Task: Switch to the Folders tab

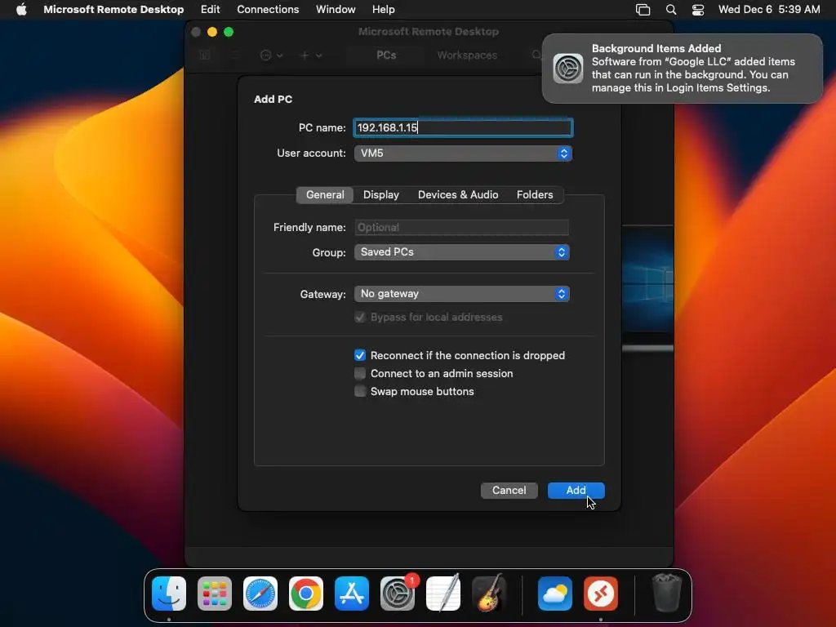Action: coord(535,194)
